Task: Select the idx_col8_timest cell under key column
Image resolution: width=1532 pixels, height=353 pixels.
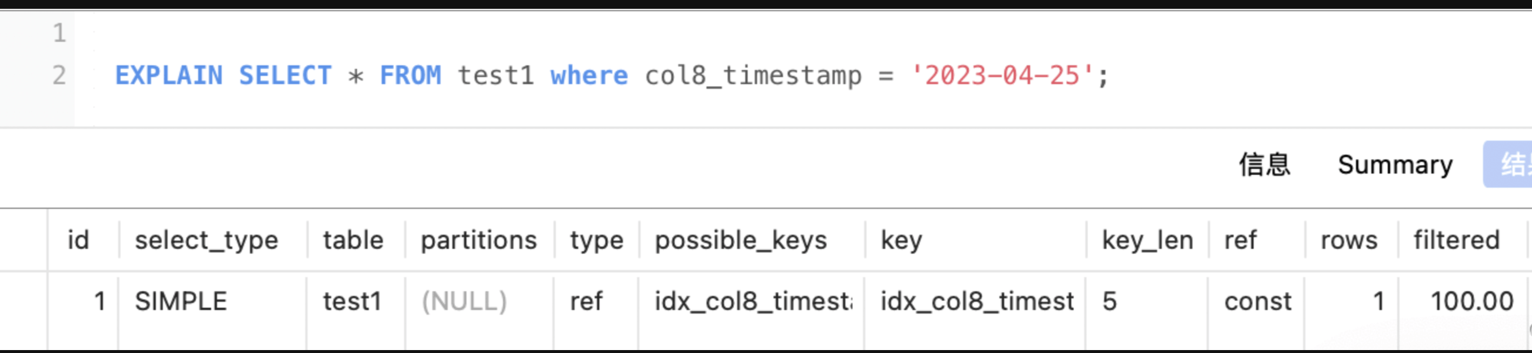Action: click(x=977, y=301)
